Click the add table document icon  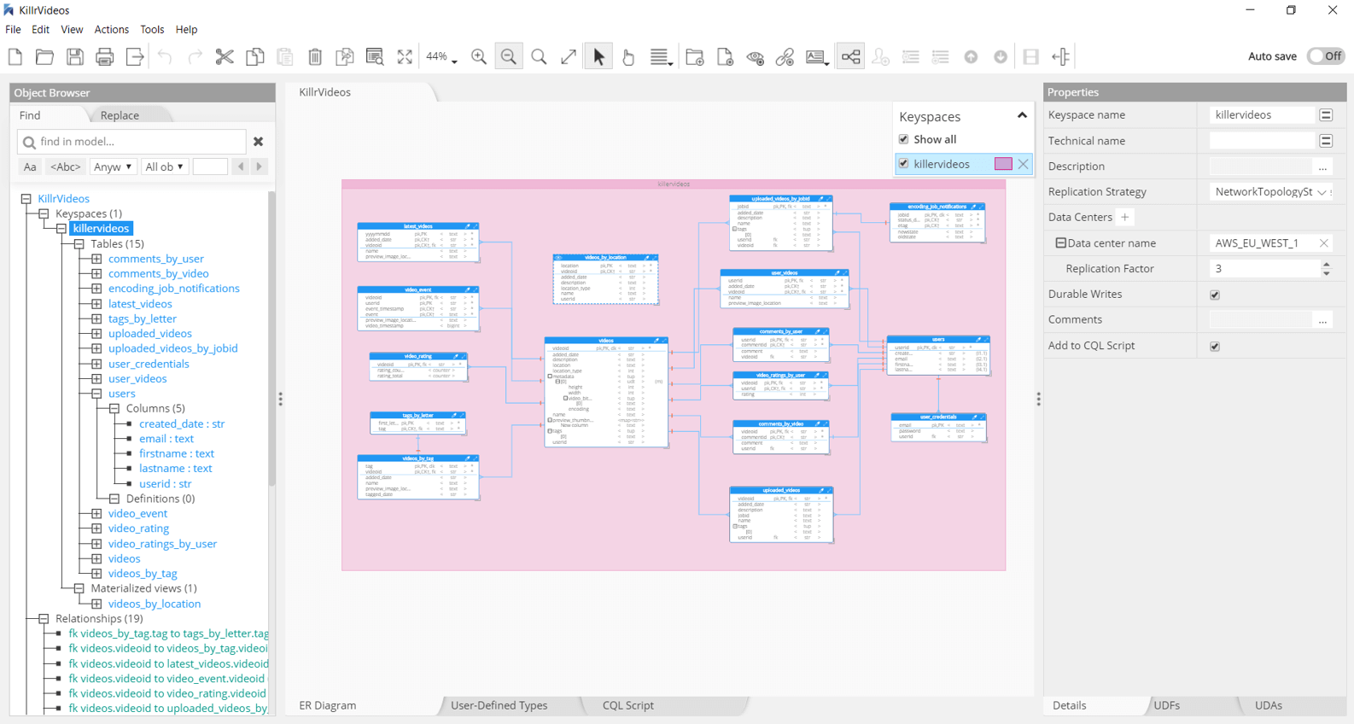[725, 57]
